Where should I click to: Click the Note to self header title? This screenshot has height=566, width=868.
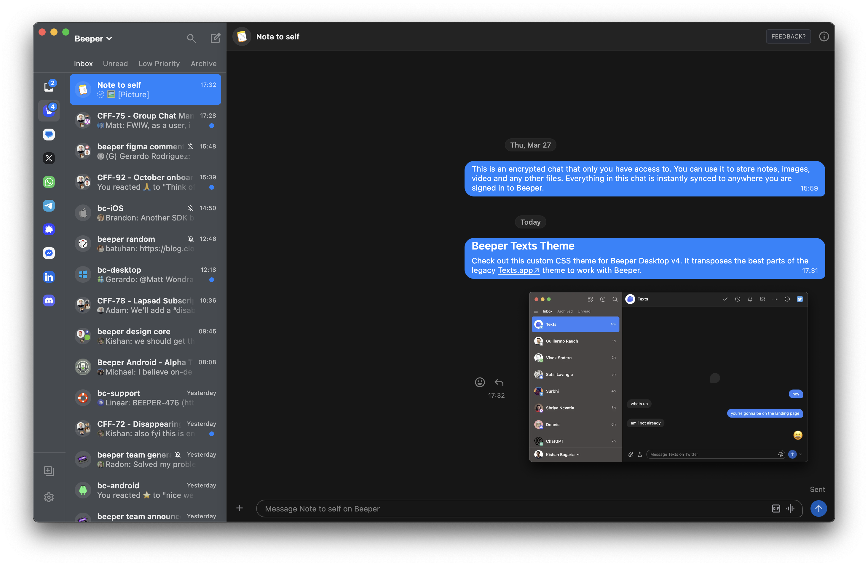(x=277, y=36)
